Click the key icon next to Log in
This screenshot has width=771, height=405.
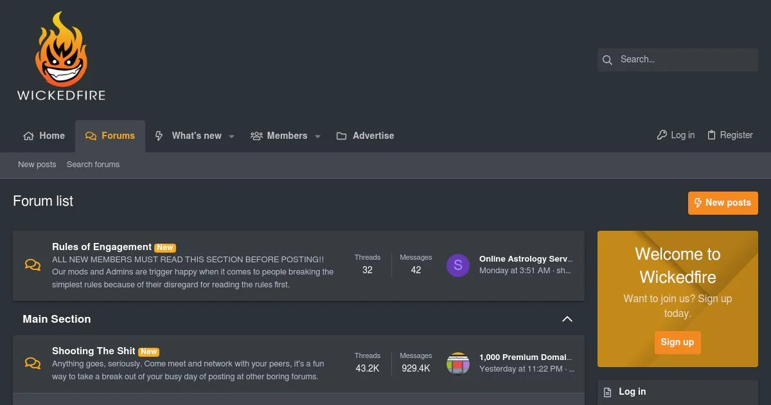pos(662,135)
